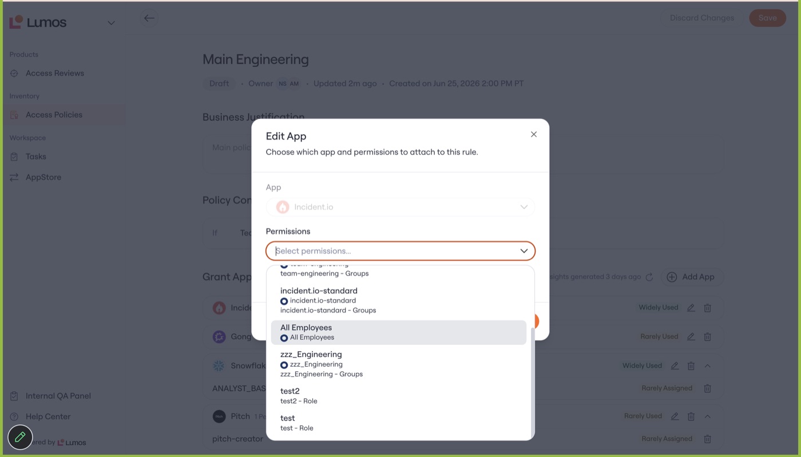Collapse the Snowflake app row
Viewport: 801px width, 457px height.
pyautogui.click(x=707, y=365)
